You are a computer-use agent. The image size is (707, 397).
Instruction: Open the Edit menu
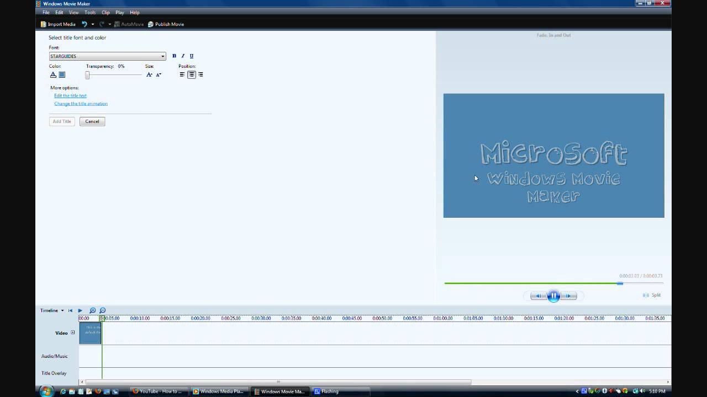59,12
